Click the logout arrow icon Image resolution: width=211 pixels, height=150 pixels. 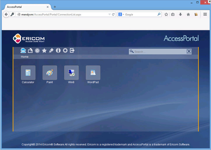(72, 51)
